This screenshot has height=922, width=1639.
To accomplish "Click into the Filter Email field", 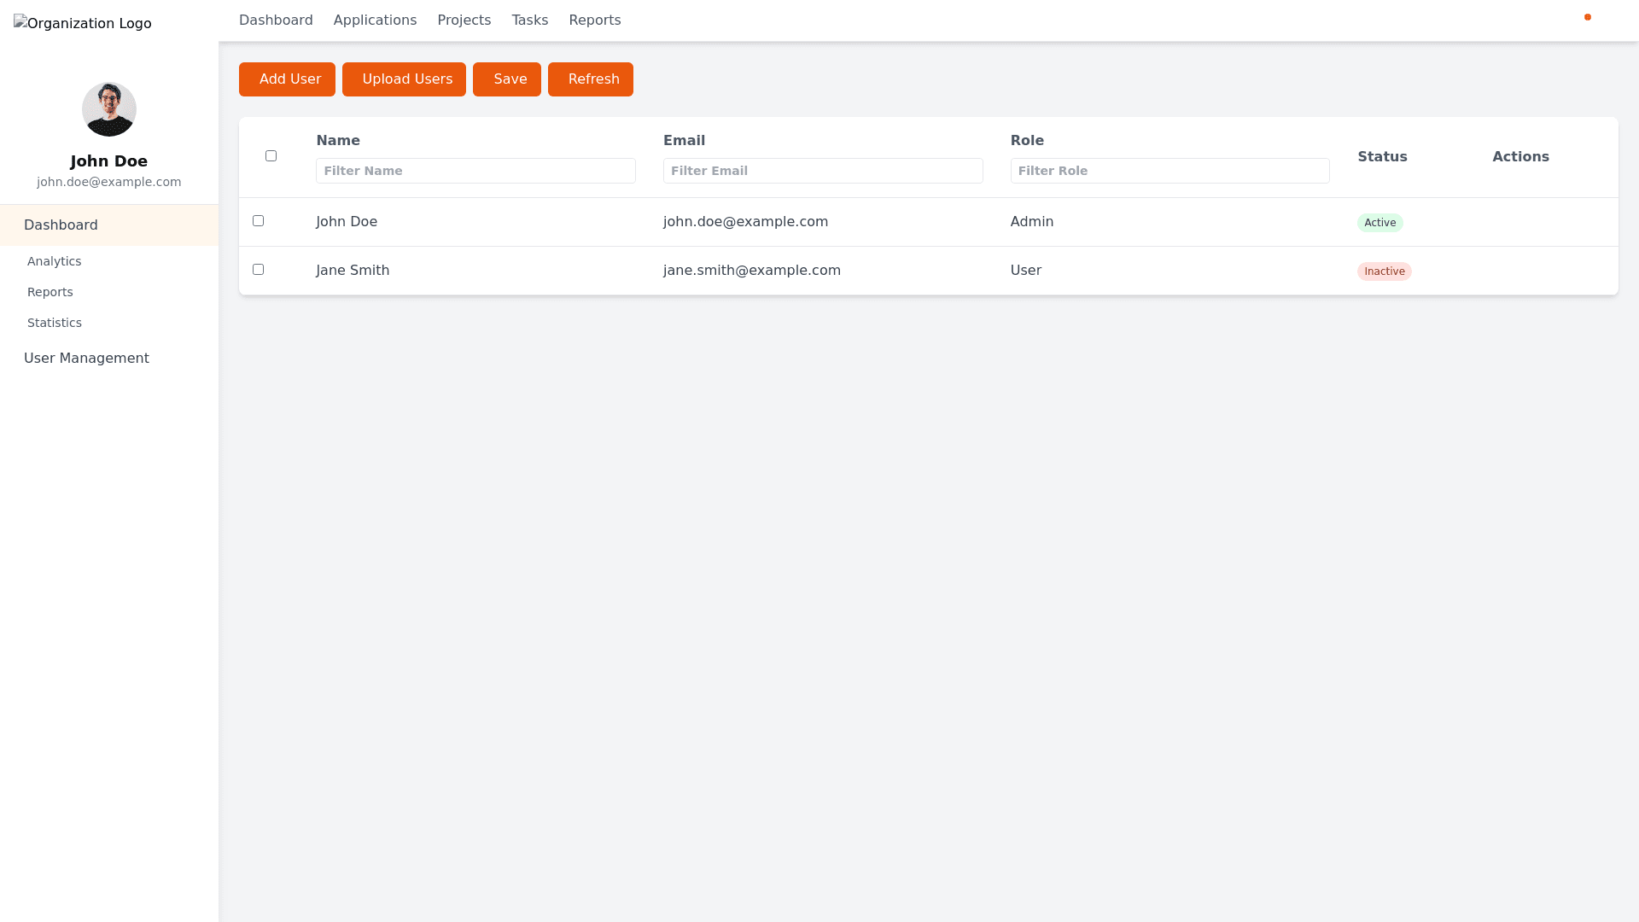I will [x=822, y=171].
